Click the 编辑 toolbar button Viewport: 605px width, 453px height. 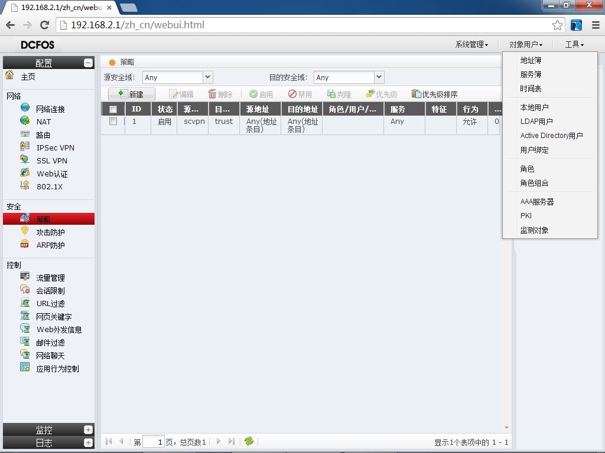[181, 94]
